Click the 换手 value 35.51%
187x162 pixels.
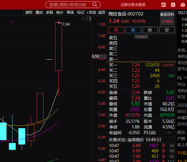tap(132, 121)
